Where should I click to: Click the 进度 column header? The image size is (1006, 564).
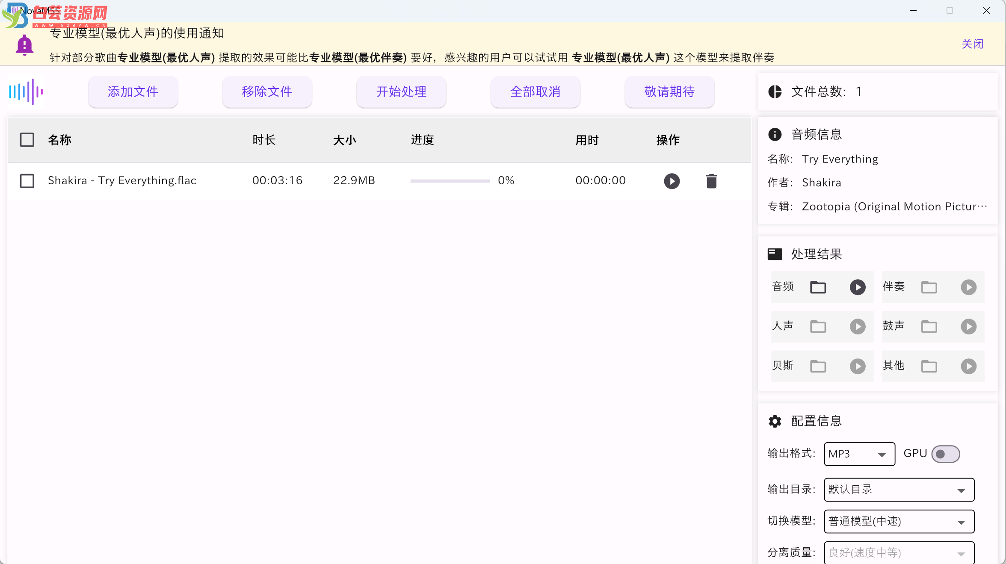[x=422, y=140]
